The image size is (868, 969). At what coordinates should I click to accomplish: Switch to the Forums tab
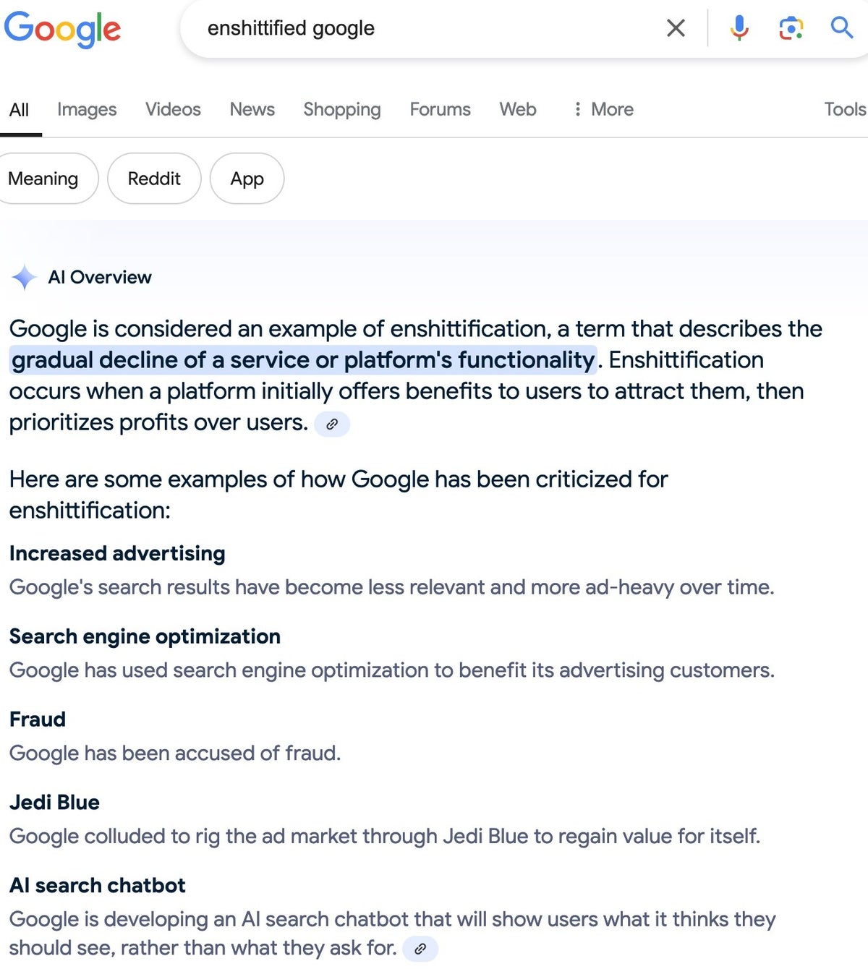tap(440, 109)
